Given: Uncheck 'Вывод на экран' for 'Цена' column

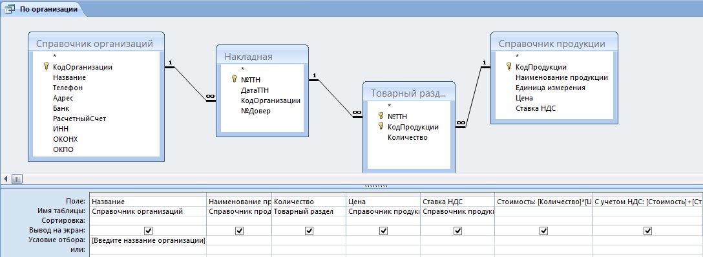Looking at the screenshot, I should (x=383, y=231).
